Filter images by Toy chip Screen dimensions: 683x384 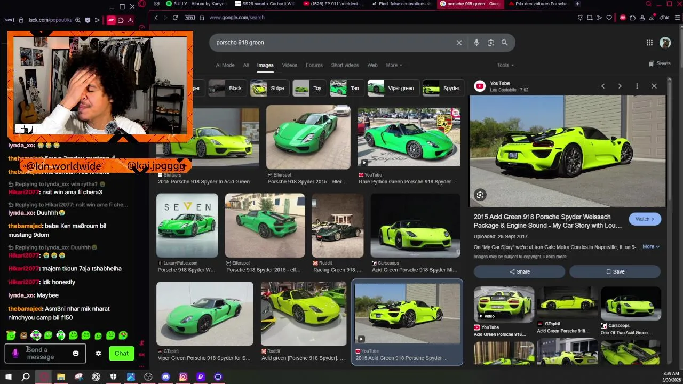pos(308,89)
